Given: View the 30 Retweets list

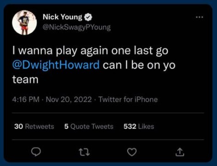Looking at the screenshot, I should pyautogui.click(x=34, y=126).
